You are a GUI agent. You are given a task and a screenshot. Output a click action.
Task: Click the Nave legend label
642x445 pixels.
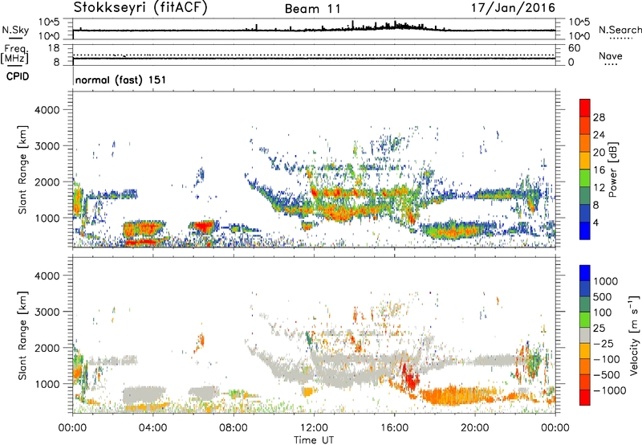pos(610,55)
